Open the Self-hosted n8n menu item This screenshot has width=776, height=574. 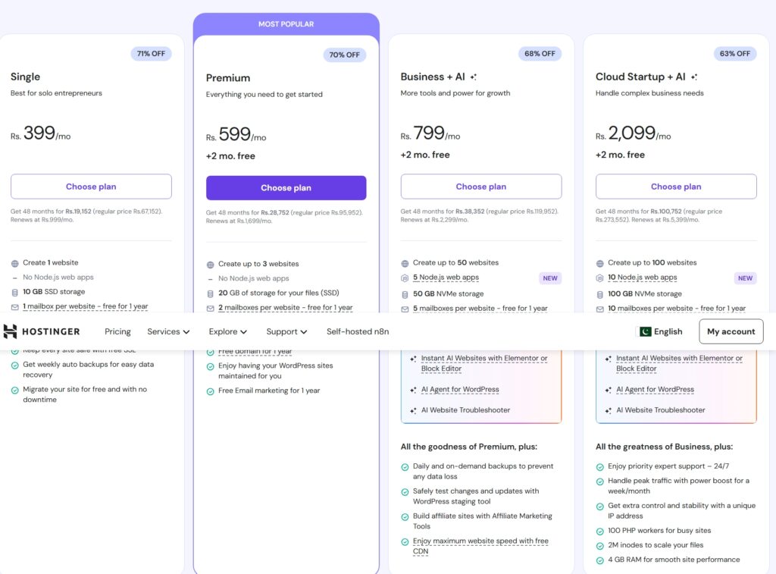pyautogui.click(x=359, y=331)
